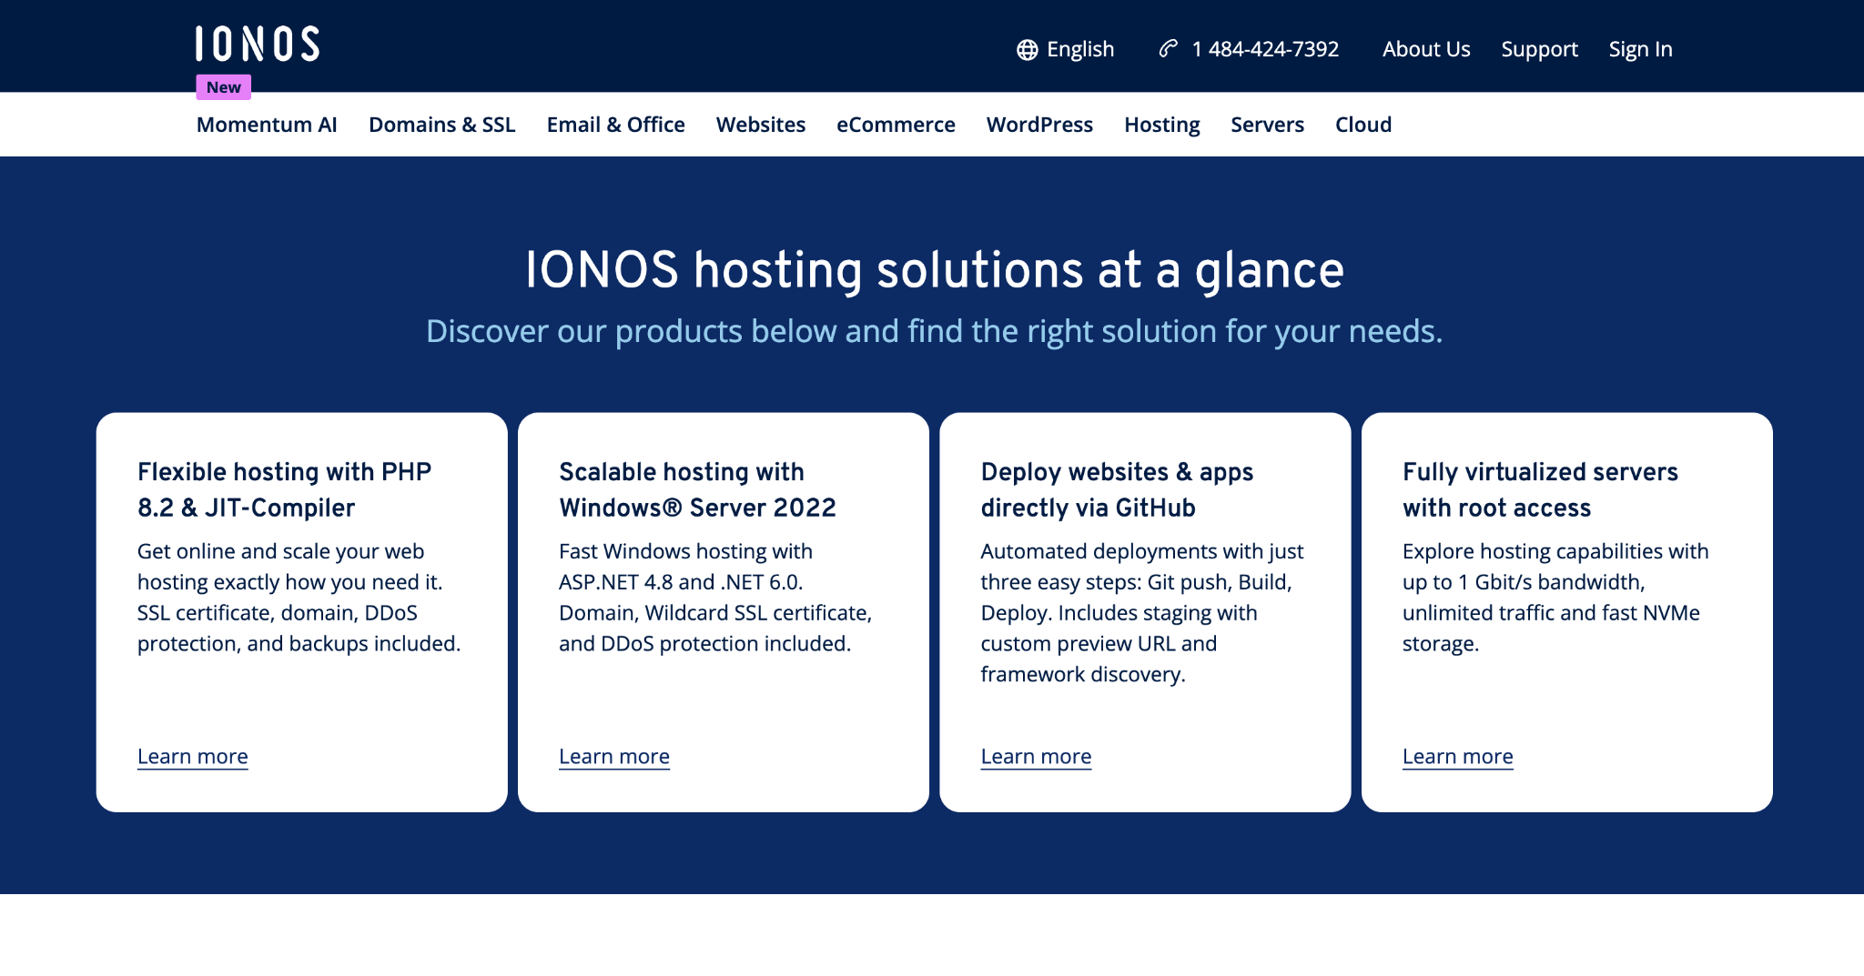Open the Email & Office menu

pyautogui.click(x=615, y=125)
